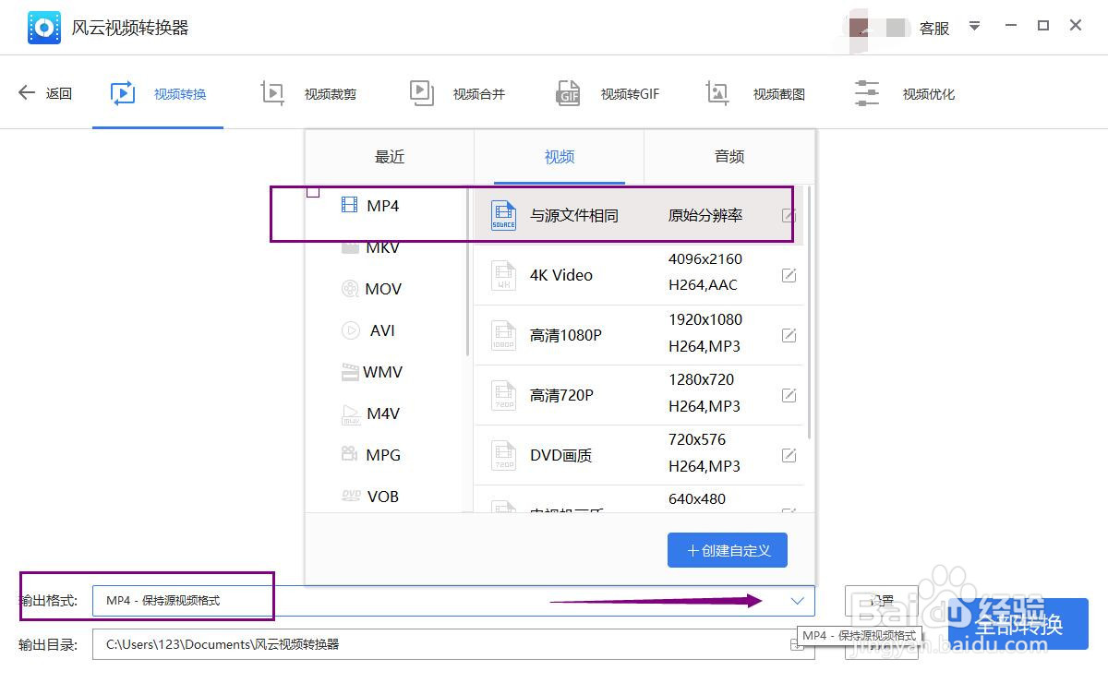Image resolution: width=1108 pixels, height=683 pixels.
Task: Open the 视频优化 tool
Action: click(x=905, y=93)
